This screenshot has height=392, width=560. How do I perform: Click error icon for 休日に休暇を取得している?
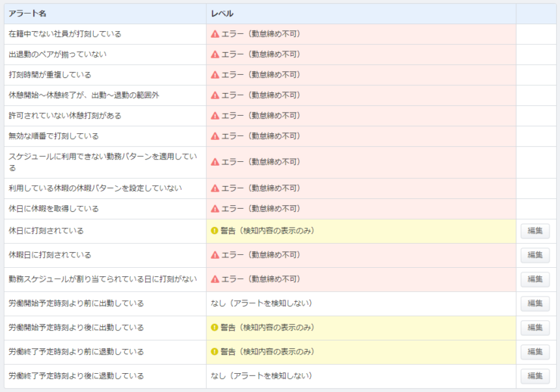tap(215, 209)
